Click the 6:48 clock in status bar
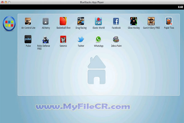Image resolution: width=184 pixels, height=123 pixels. tap(180, 7)
